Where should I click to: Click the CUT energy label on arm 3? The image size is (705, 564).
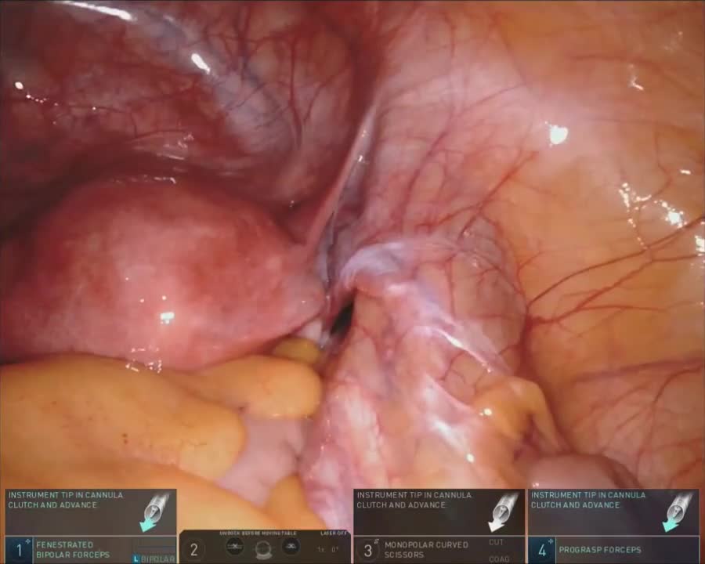[x=496, y=542]
